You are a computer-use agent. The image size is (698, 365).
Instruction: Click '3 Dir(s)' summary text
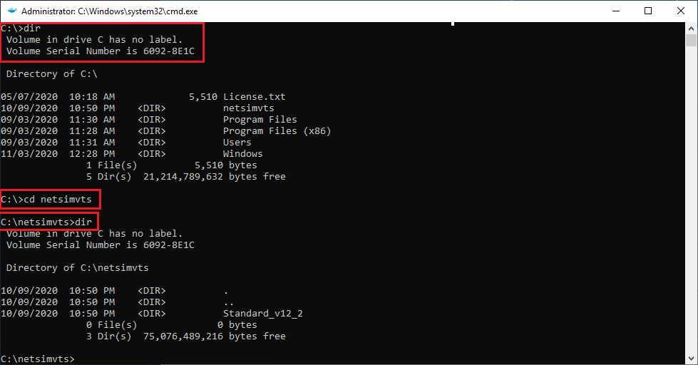[108, 336]
